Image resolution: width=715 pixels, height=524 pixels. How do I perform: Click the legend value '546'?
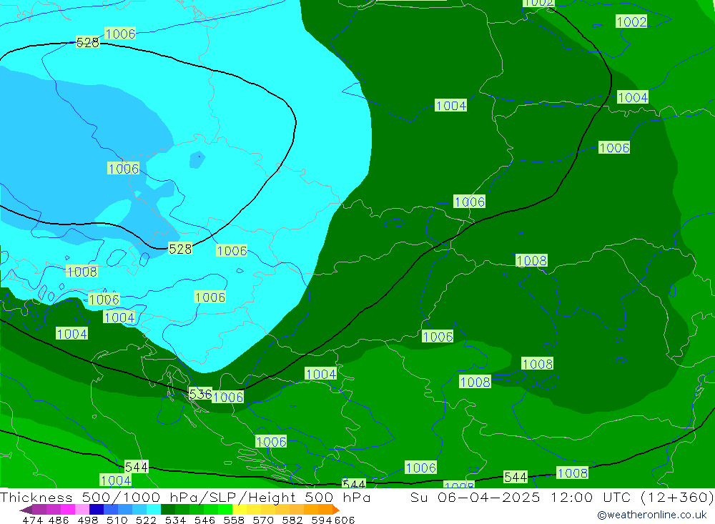(204, 520)
